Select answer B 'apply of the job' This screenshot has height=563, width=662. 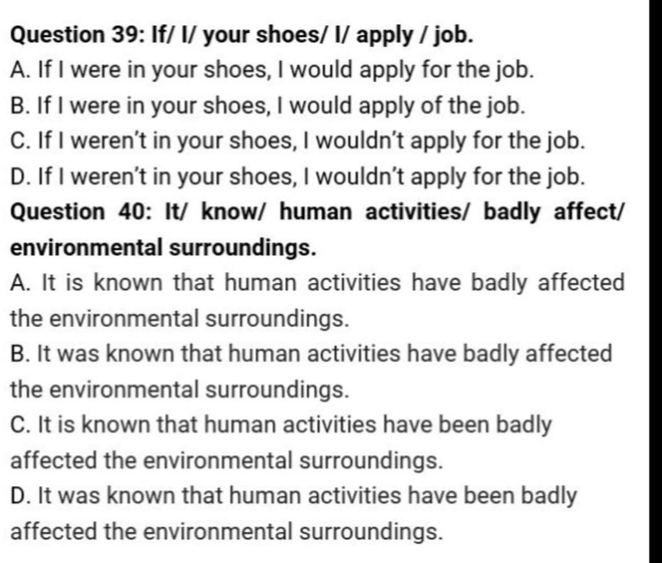pos(268,105)
